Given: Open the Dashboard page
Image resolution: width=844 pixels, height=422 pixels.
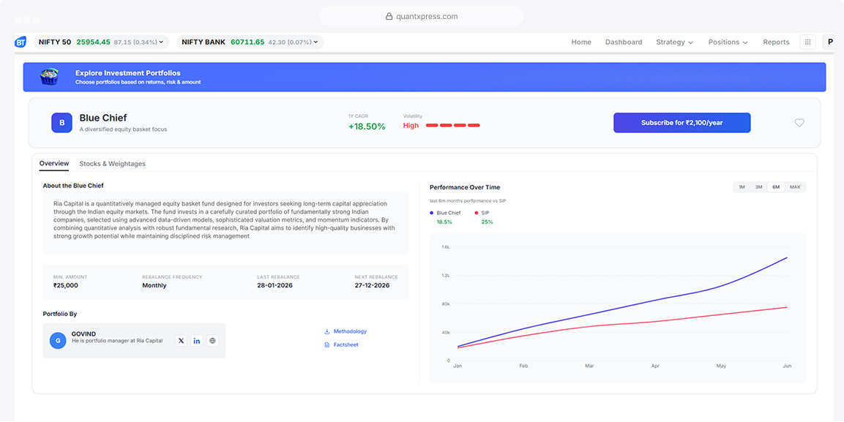Looking at the screenshot, I should pos(624,42).
